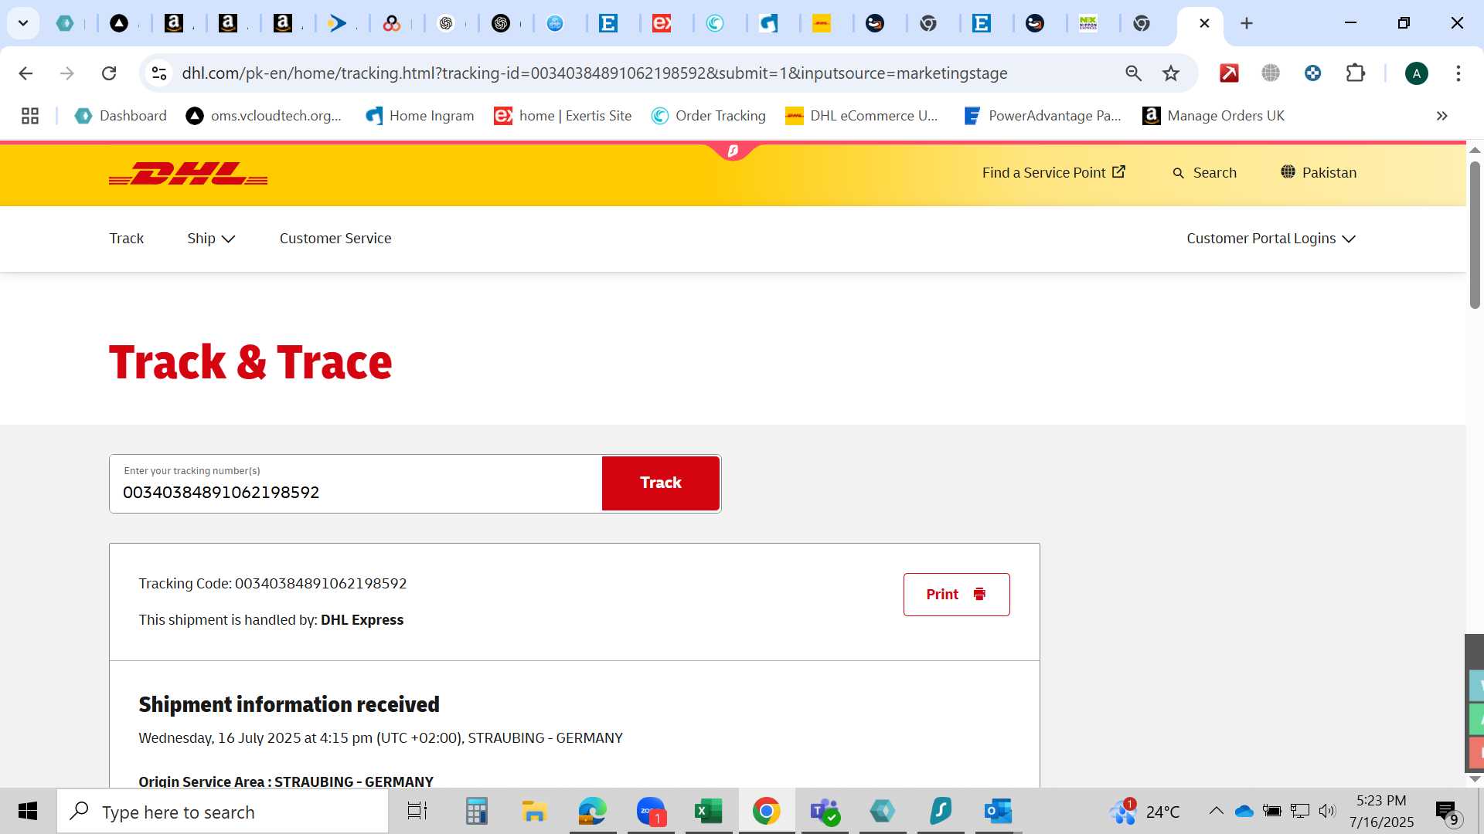Print the tracking result
1484x834 pixels.
[x=956, y=595]
